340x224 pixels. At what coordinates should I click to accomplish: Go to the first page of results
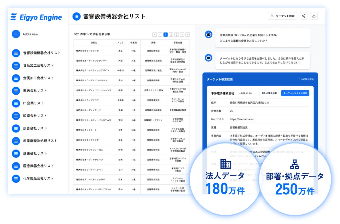pyautogui.click(x=154, y=34)
